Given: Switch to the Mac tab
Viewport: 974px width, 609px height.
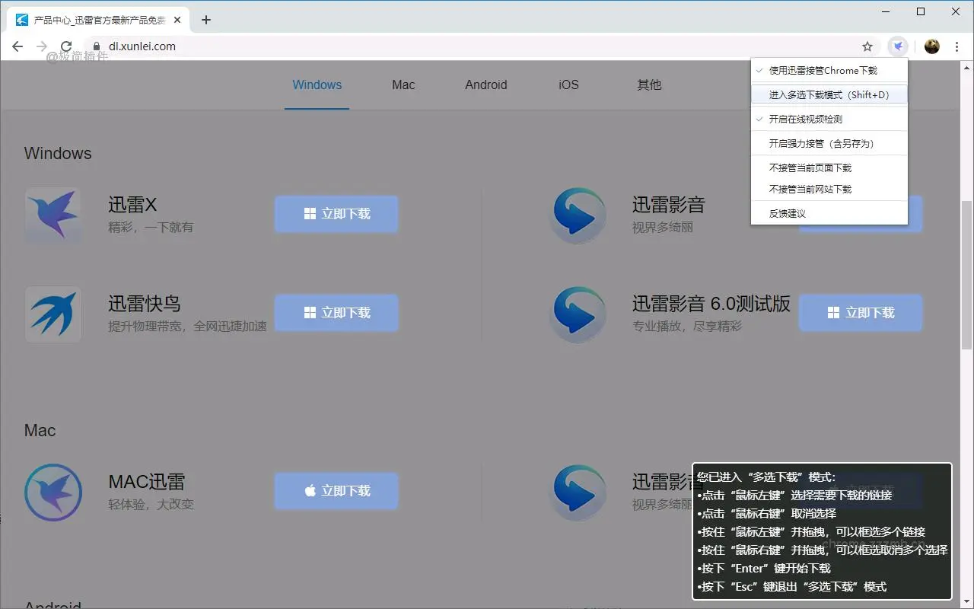Looking at the screenshot, I should pos(403,84).
